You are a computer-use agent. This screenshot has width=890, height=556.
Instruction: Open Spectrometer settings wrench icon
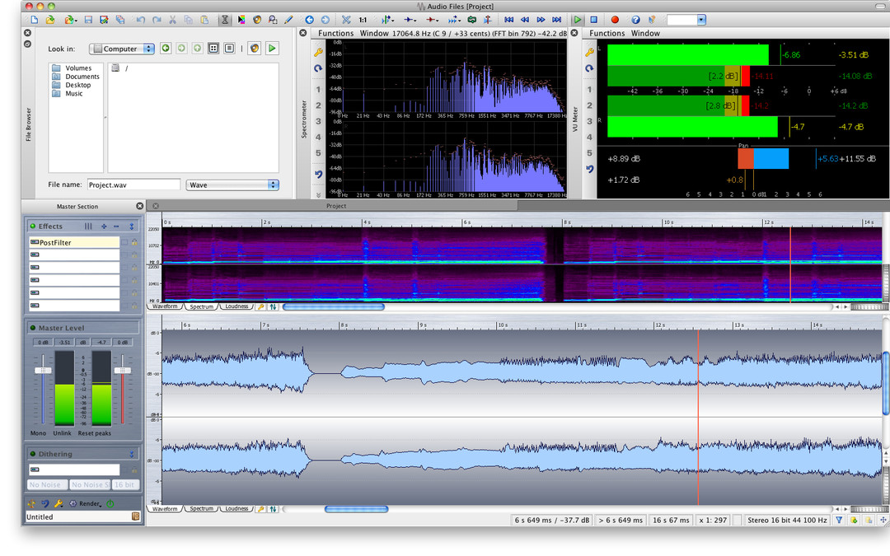318,51
